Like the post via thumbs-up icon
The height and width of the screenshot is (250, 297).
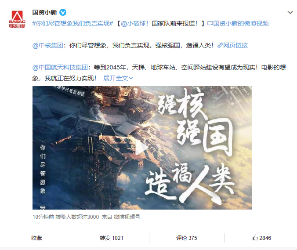tap(255, 238)
